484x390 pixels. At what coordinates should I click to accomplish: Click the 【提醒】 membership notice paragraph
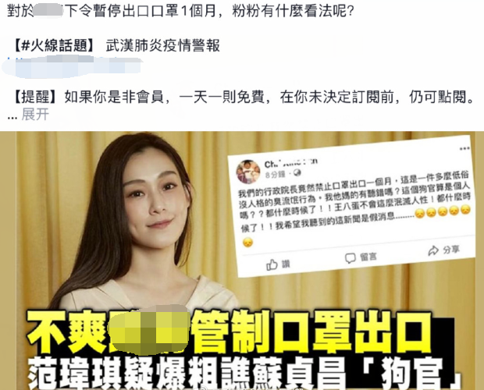pyautogui.click(x=244, y=97)
